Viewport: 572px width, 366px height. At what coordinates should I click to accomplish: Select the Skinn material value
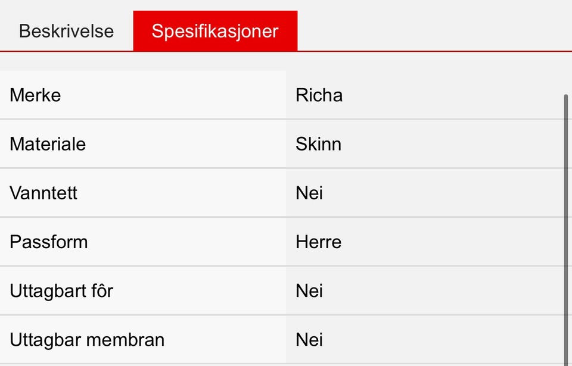[318, 144]
